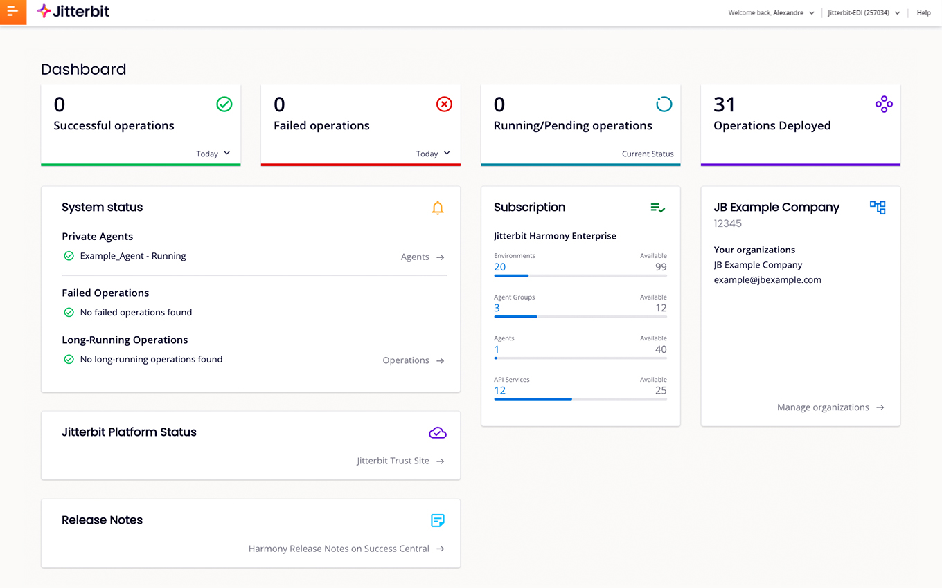Click the arrow next to Manage organizations
942x588 pixels.
pos(880,407)
